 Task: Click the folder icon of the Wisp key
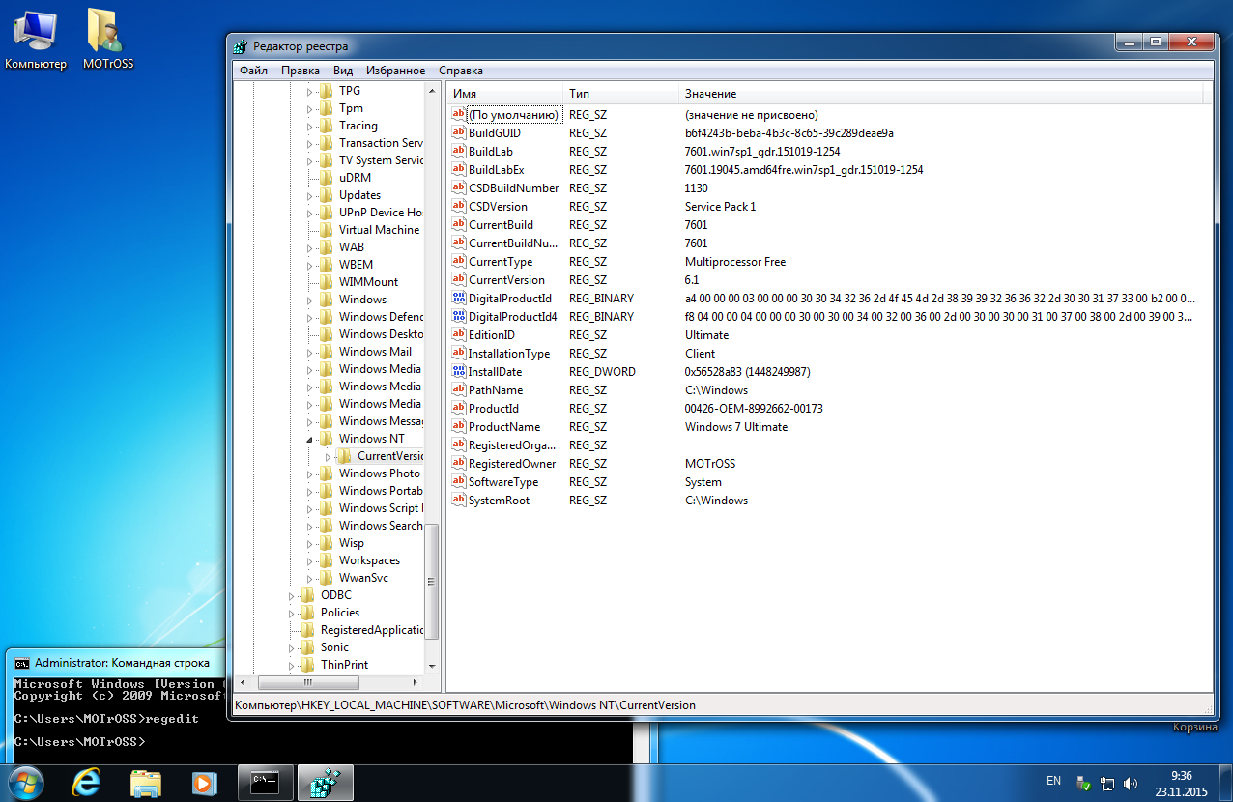[326, 543]
